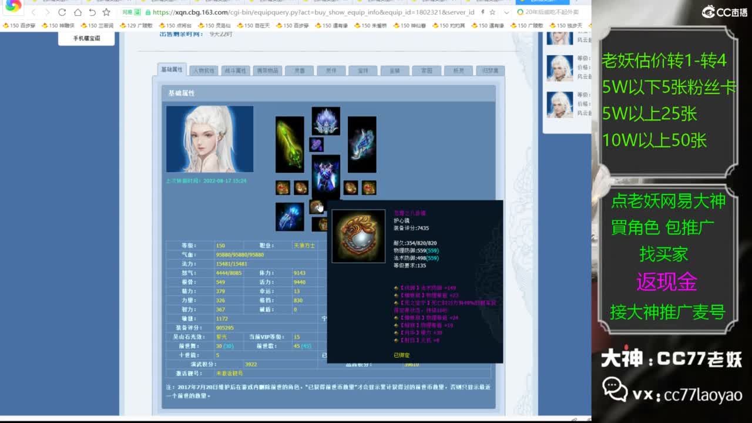This screenshot has width=752, height=423.
Task: Click the undo-close-tab arrow icon
Action: click(x=92, y=12)
